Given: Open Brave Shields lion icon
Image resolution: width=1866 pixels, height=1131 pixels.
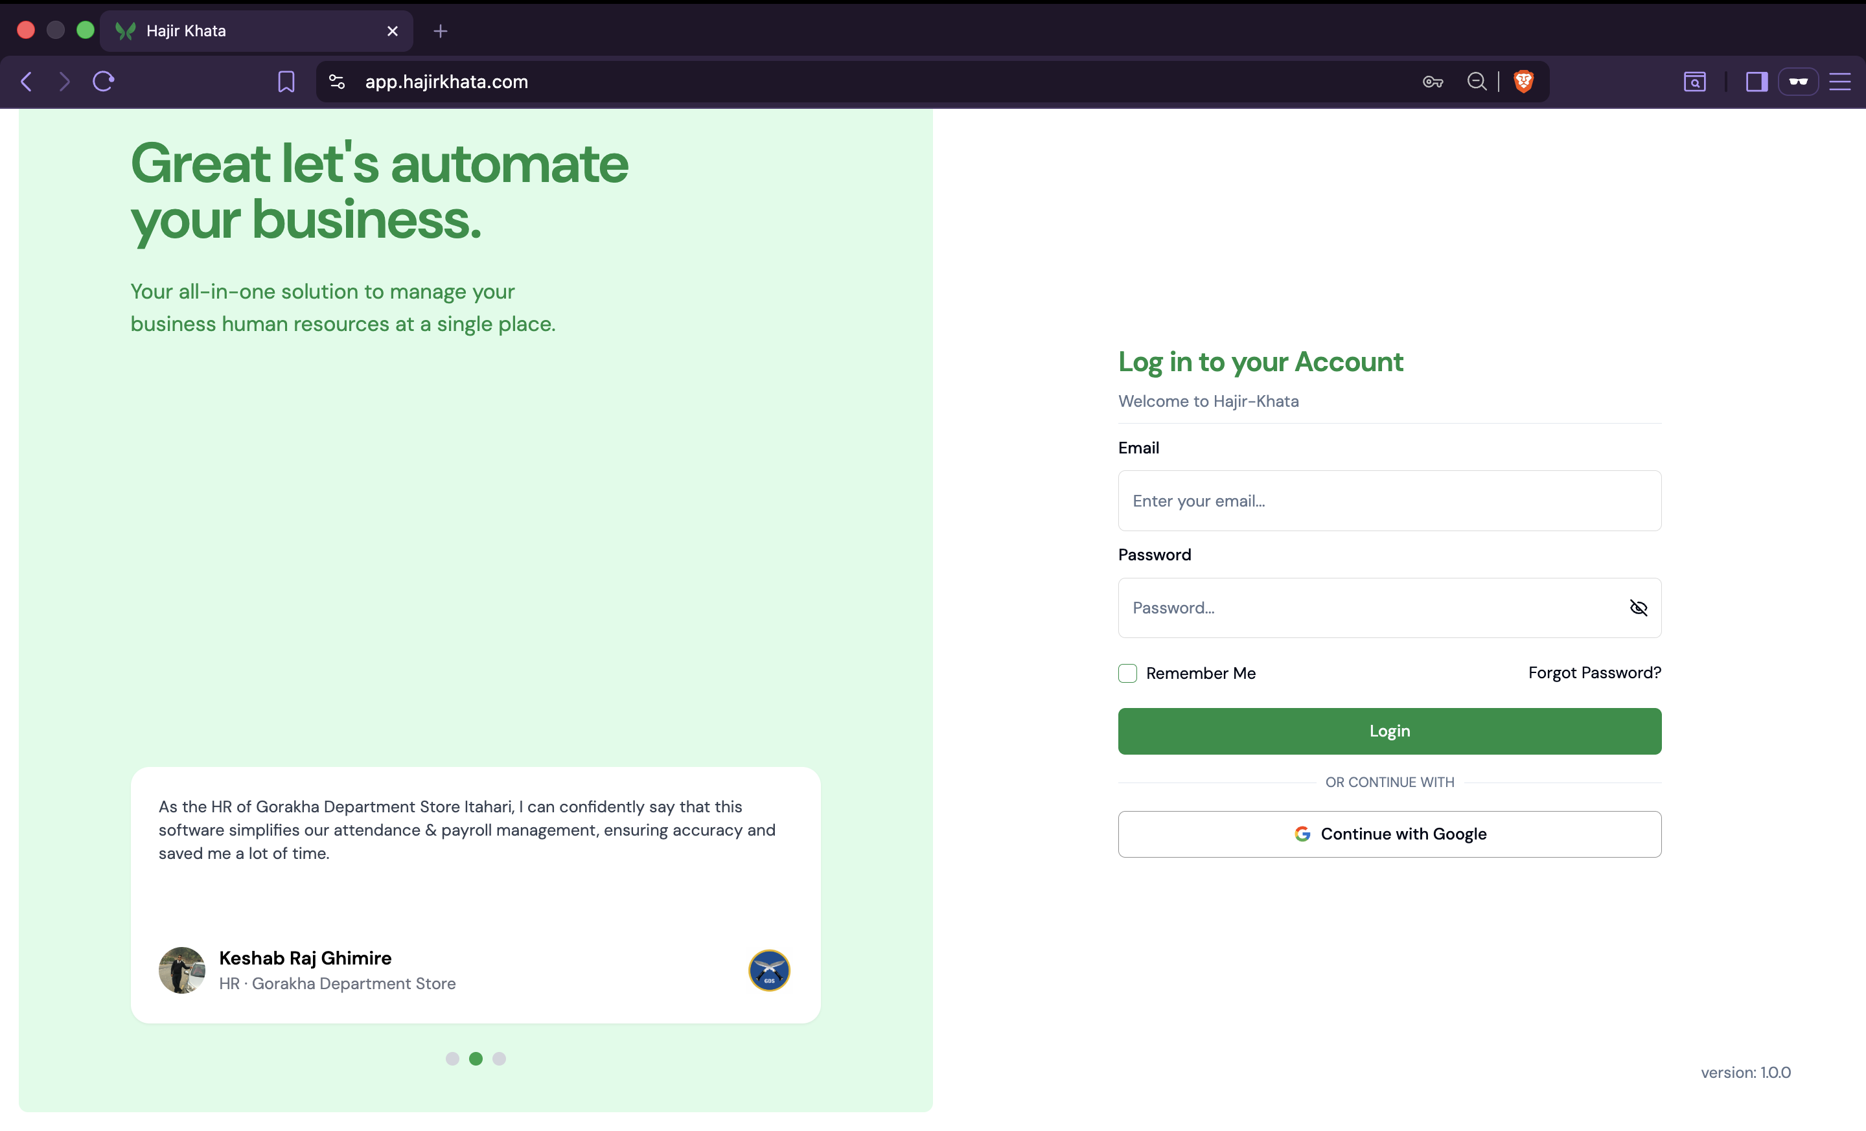Looking at the screenshot, I should [1524, 82].
